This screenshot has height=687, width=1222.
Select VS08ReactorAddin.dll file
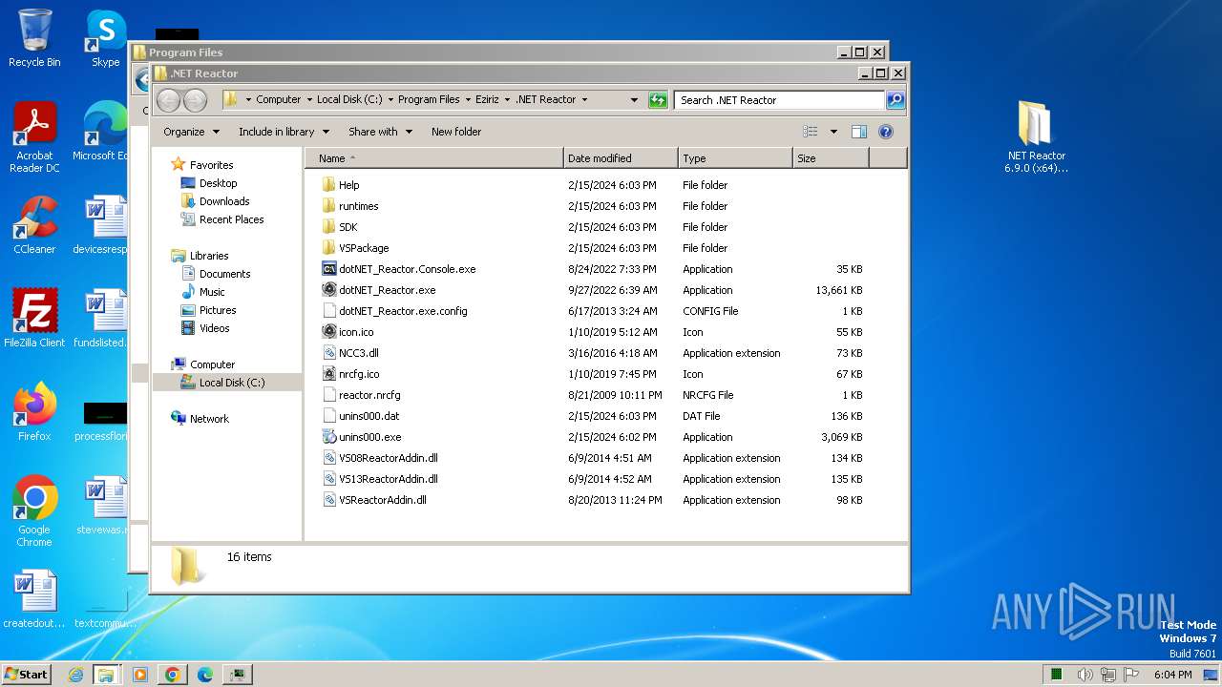[x=389, y=458]
